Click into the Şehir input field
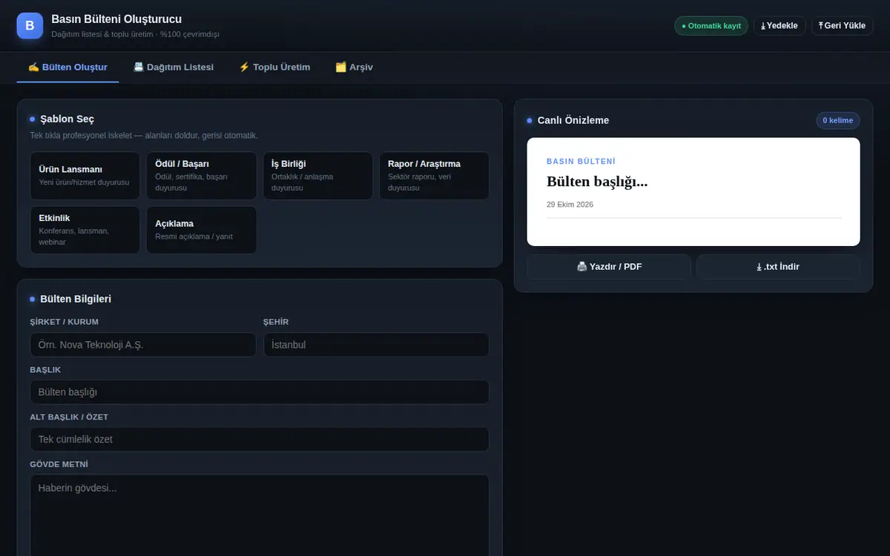The width and height of the screenshot is (890, 556). click(x=377, y=345)
